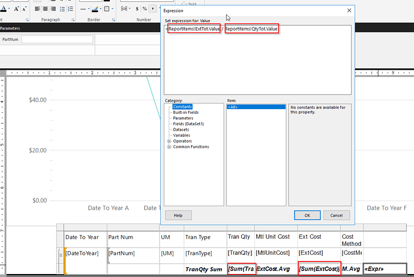Click OK to confirm the expression
This screenshot has height=277, width=414.
[307, 215]
